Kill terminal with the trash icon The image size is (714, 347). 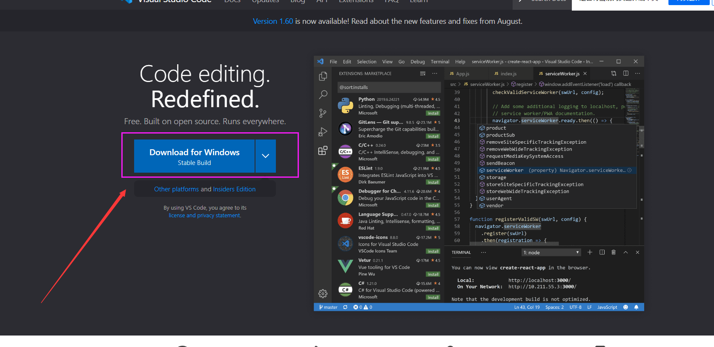614,252
